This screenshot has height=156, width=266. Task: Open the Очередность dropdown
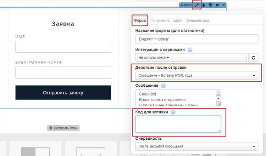[197, 146]
